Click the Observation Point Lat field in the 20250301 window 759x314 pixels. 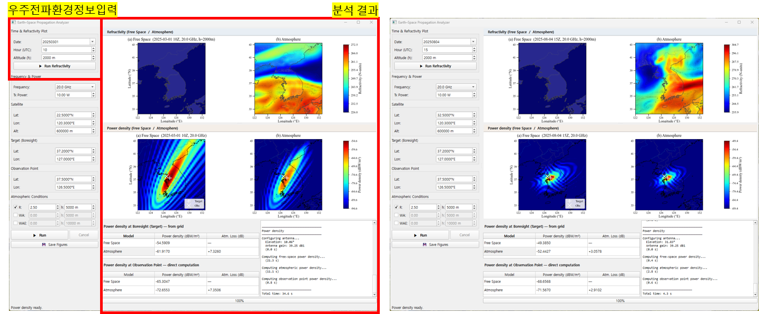click(x=76, y=179)
